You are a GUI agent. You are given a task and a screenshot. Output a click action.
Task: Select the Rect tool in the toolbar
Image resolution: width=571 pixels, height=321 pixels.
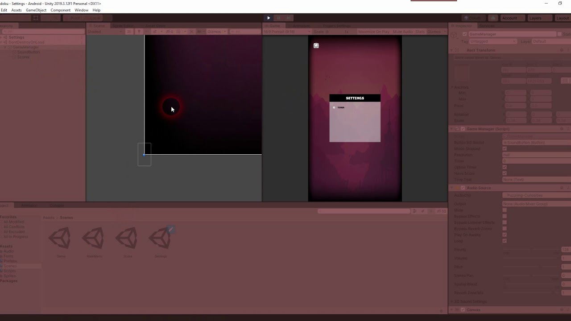click(x=36, y=18)
